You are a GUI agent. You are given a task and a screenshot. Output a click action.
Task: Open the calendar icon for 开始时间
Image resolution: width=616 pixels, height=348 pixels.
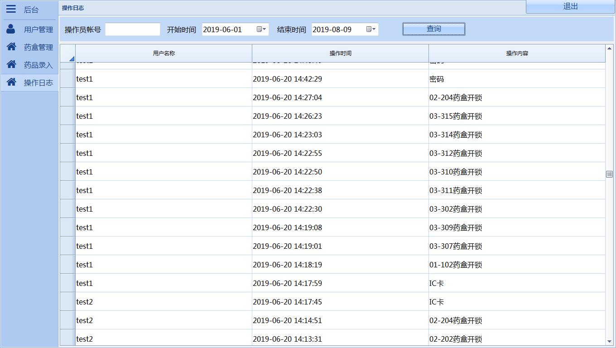click(x=260, y=29)
